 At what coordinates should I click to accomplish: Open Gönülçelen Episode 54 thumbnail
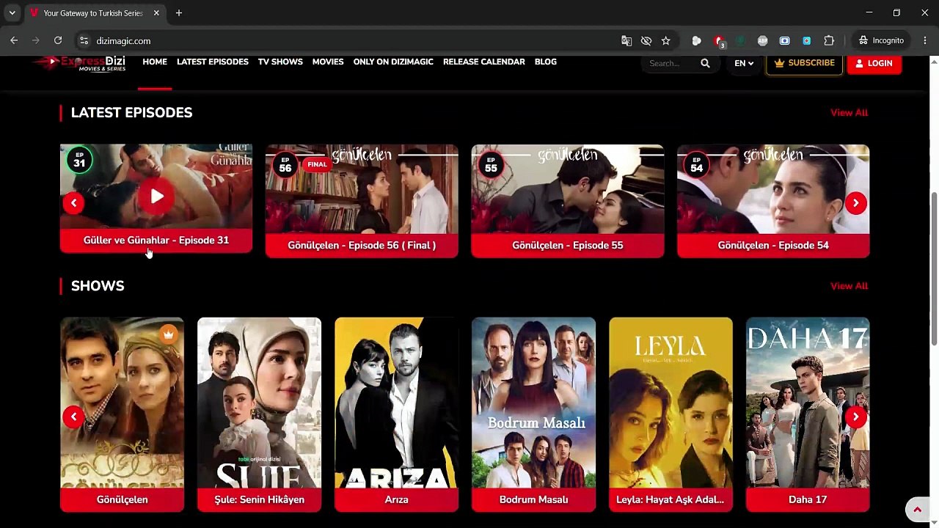click(x=773, y=188)
